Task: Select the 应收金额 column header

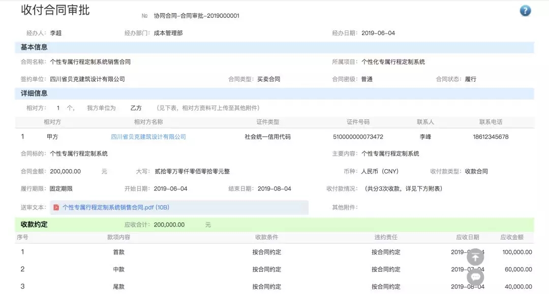Action: [x=511, y=237]
